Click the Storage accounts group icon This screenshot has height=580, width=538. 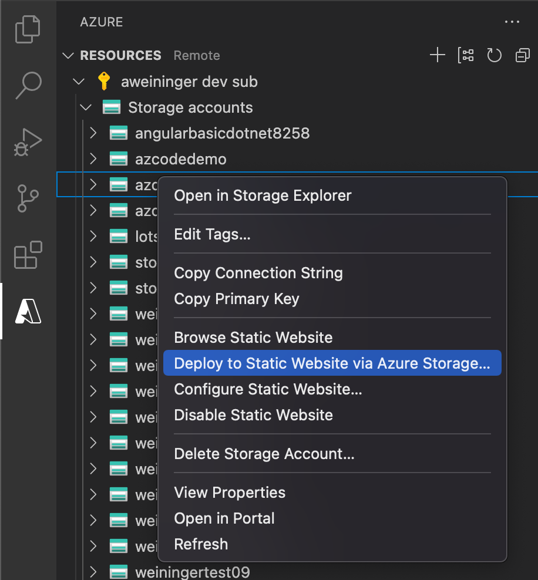pyautogui.click(x=112, y=107)
